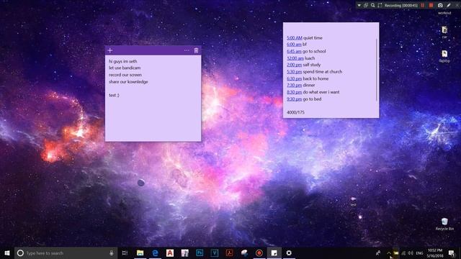The height and width of the screenshot is (259, 461).
Task: Open the sticky note three-dots menu
Action: pos(187,50)
